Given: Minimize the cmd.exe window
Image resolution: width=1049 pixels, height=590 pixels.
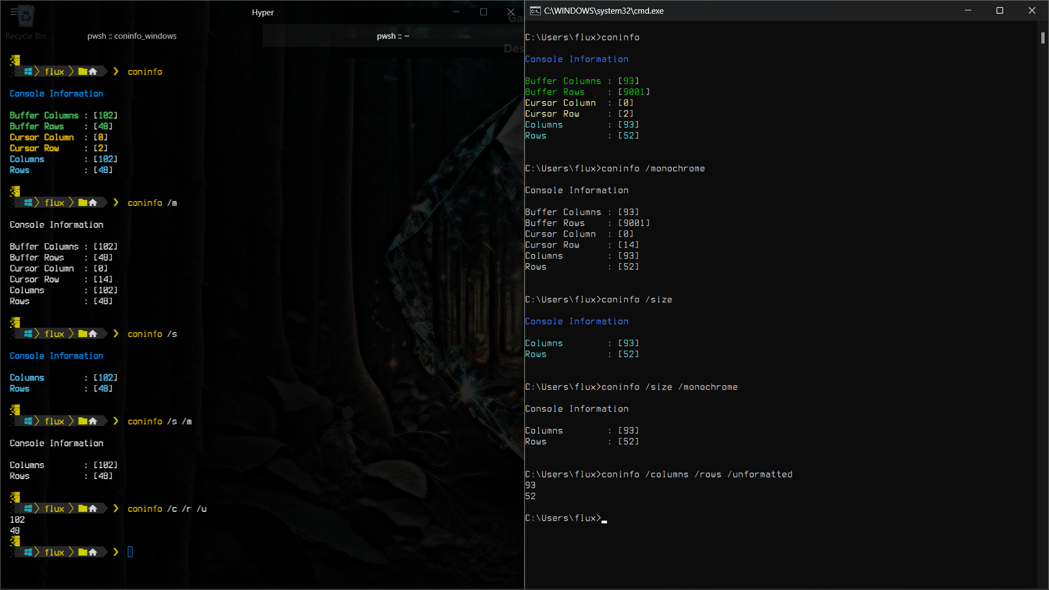Looking at the screenshot, I should coord(968,10).
